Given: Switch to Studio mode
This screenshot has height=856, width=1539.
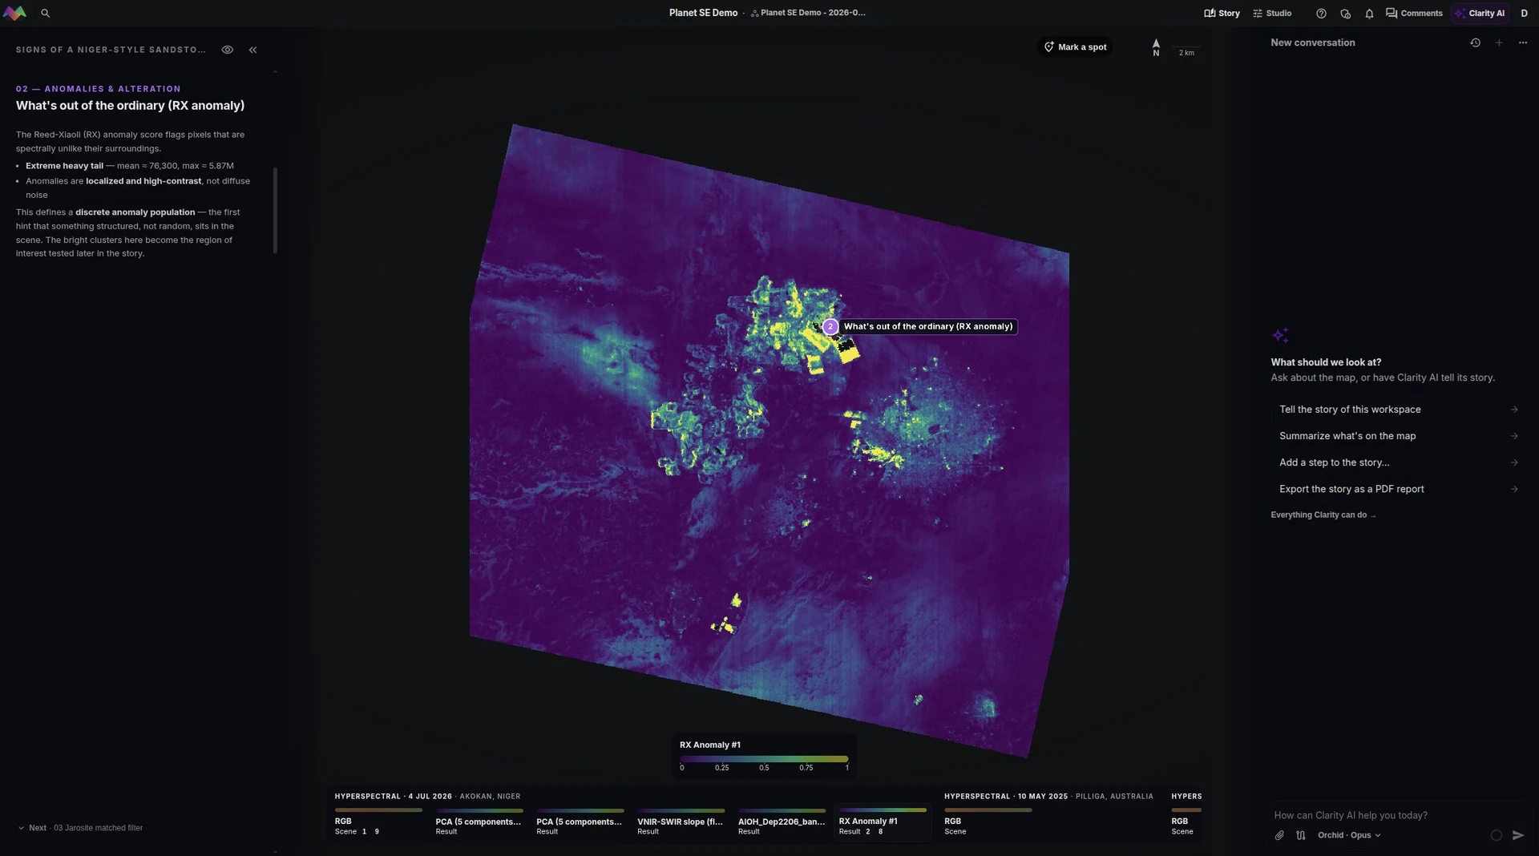Looking at the screenshot, I should [x=1272, y=14].
